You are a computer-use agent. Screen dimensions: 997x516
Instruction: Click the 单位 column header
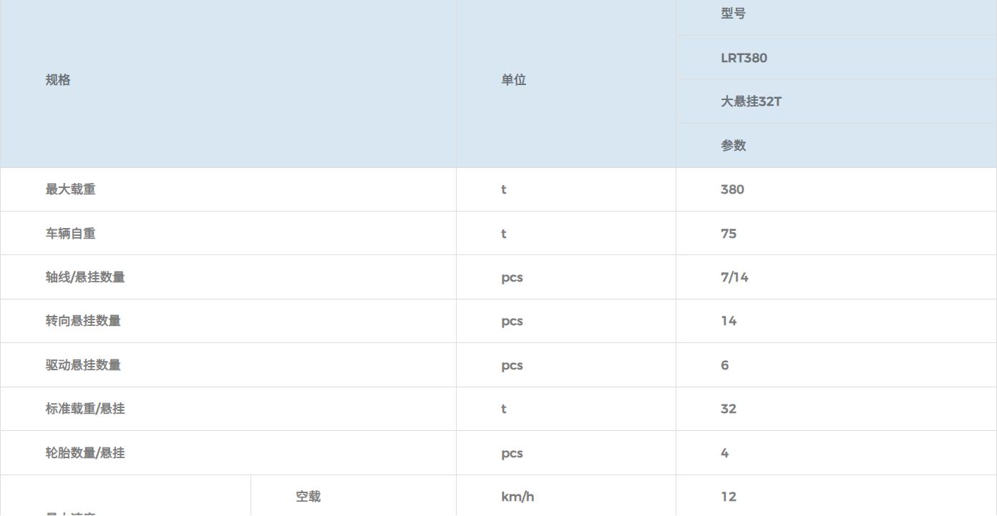513,80
